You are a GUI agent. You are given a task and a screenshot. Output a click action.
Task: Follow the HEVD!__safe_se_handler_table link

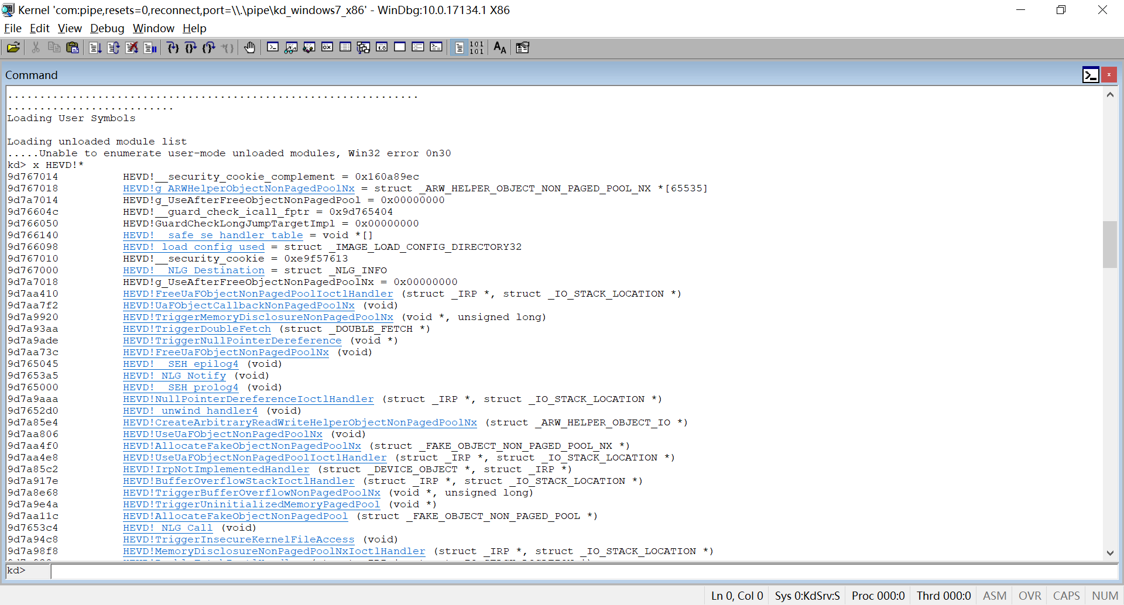click(213, 235)
